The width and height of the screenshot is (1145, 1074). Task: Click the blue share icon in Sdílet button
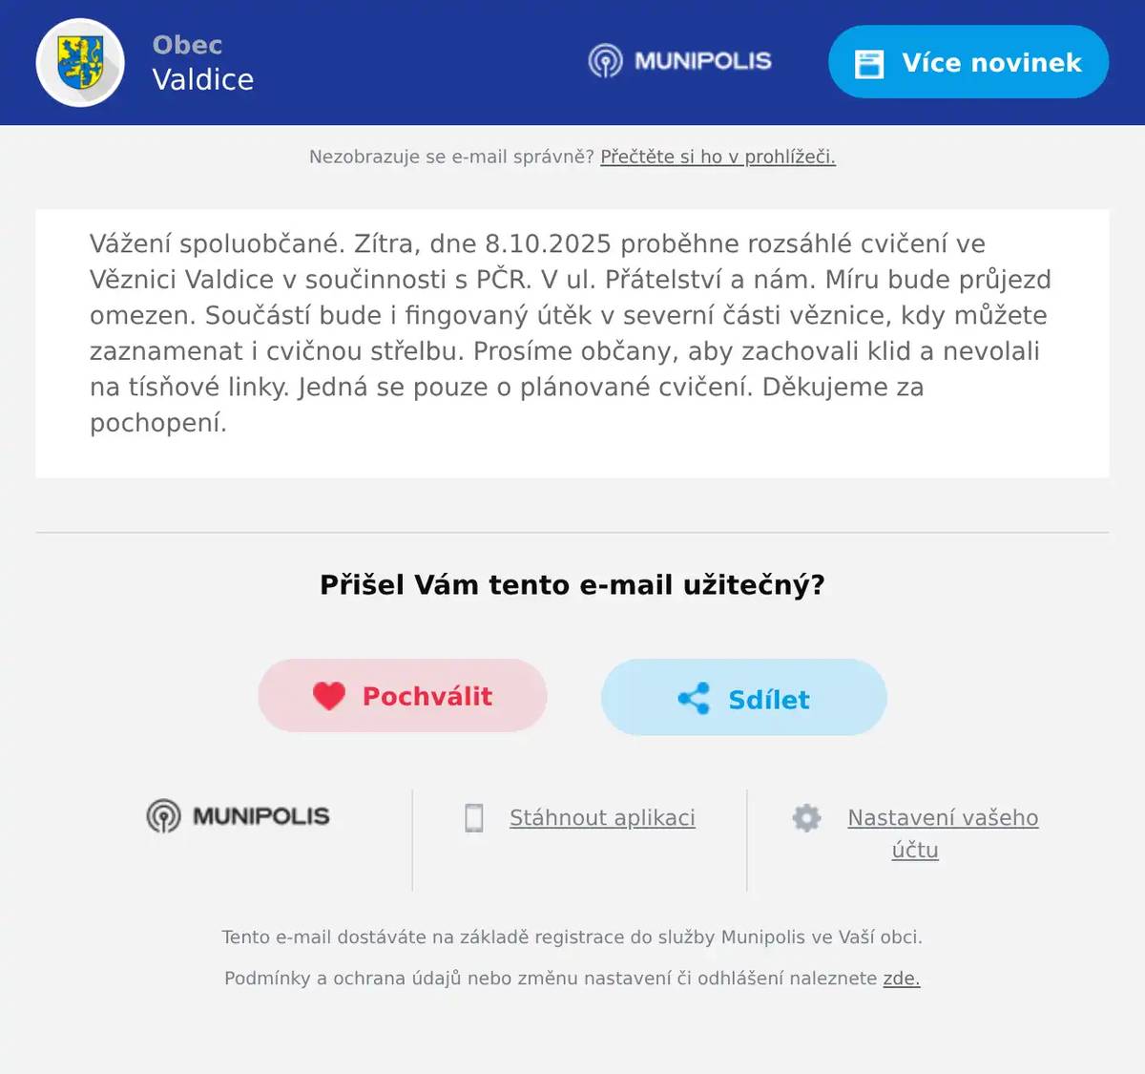coord(696,698)
